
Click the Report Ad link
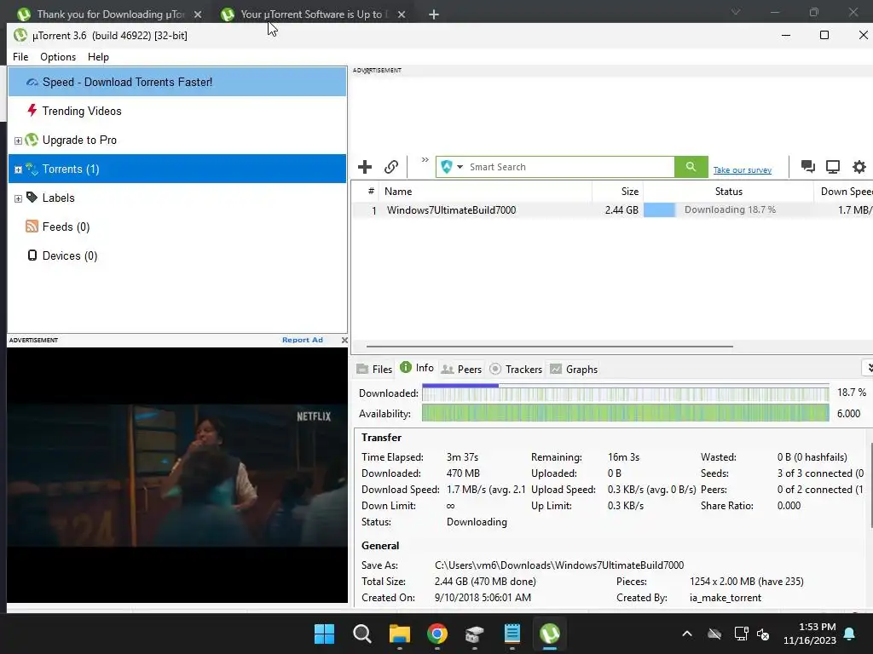pyautogui.click(x=303, y=340)
